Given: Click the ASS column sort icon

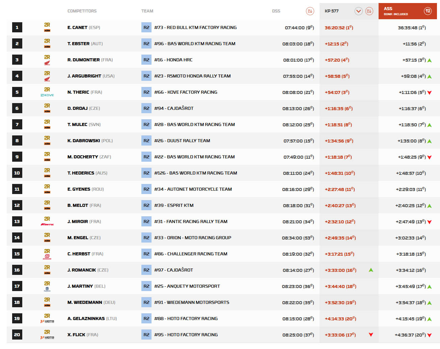Looking at the screenshot, I should tap(428, 11).
